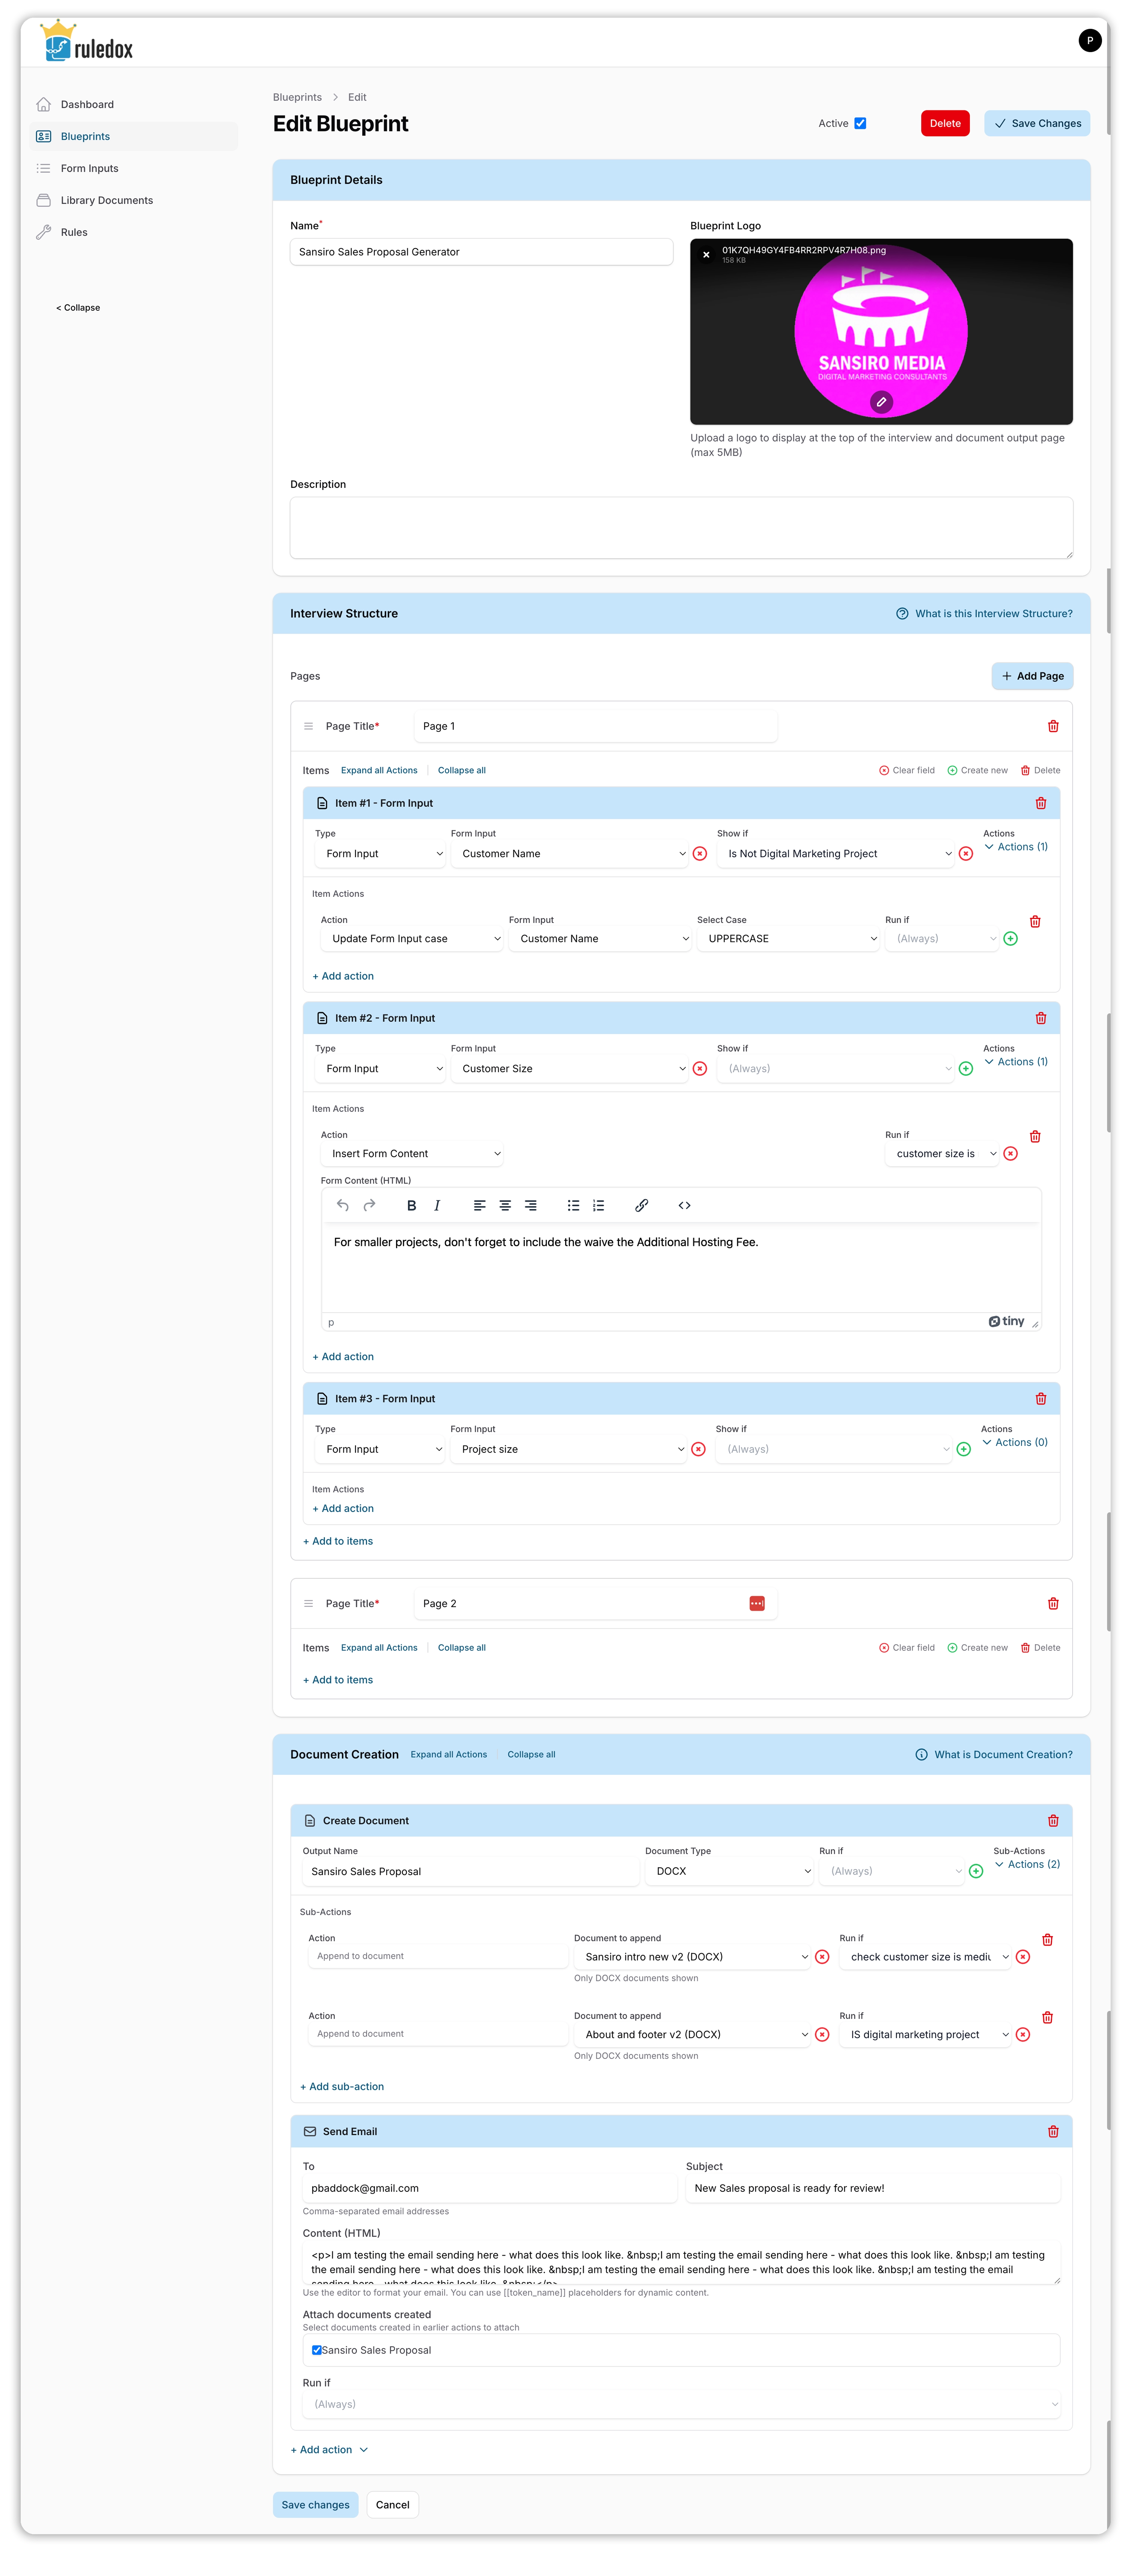The image size is (1137, 2576).
Task: Uncheck Sansiro Sales Proposal attachment
Action: tap(317, 2350)
